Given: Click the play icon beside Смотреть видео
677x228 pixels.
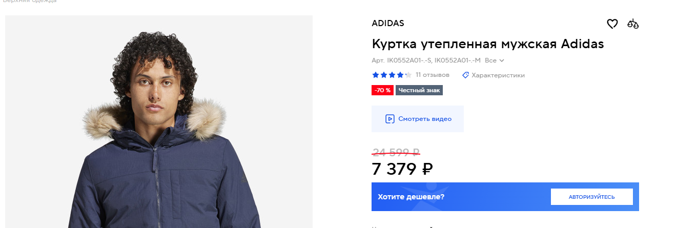Looking at the screenshot, I should [389, 119].
